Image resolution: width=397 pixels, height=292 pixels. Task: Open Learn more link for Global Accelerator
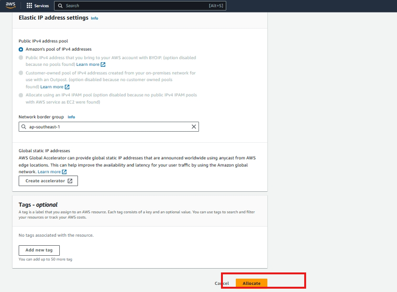point(49,172)
